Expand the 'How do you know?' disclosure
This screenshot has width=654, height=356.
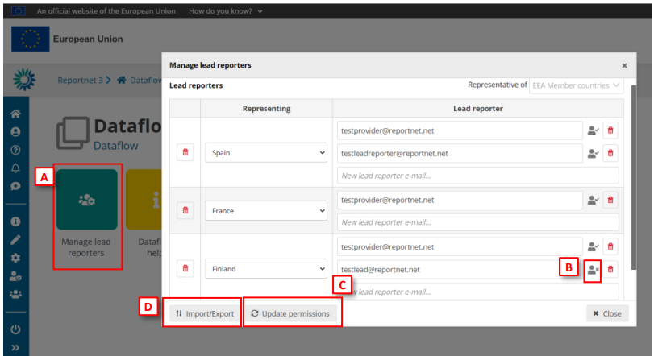[226, 11]
